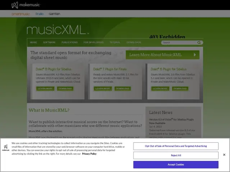Open the Tutorial menu item

tap(115, 42)
